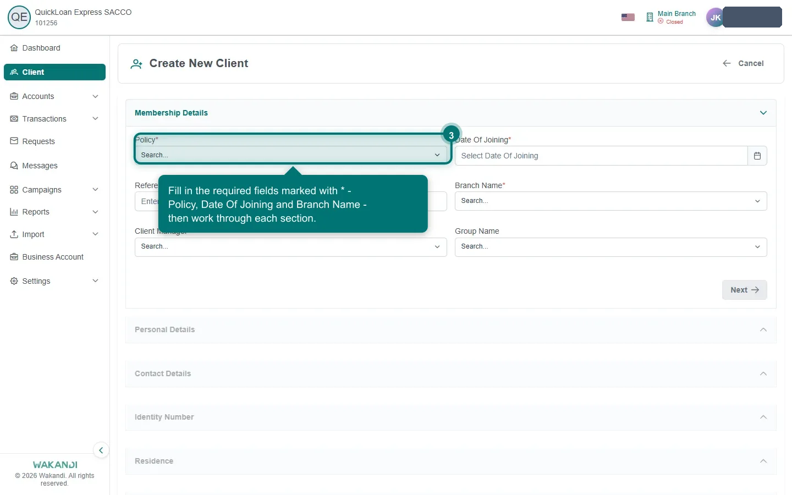Screen dimensions: 792x495
Task: Open Requests from the sidebar
Action: coord(54,141)
